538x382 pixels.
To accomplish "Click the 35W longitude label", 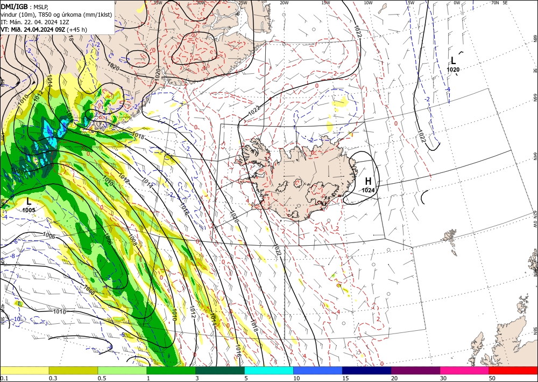I will tap(158, 3).
